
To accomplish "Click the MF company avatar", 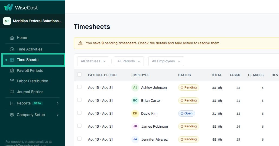I will 7,21.
